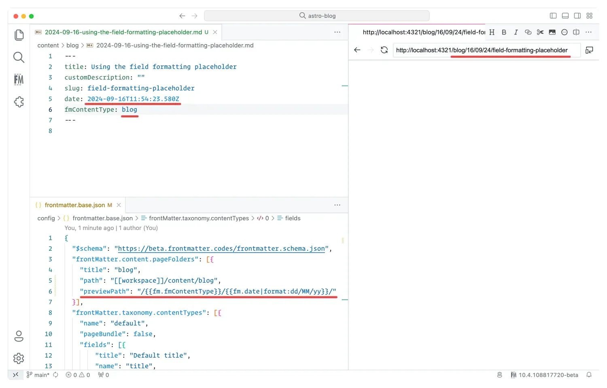Open the circled-dots Front Matter options icon
This screenshot has height=388, width=607.
[565, 32]
